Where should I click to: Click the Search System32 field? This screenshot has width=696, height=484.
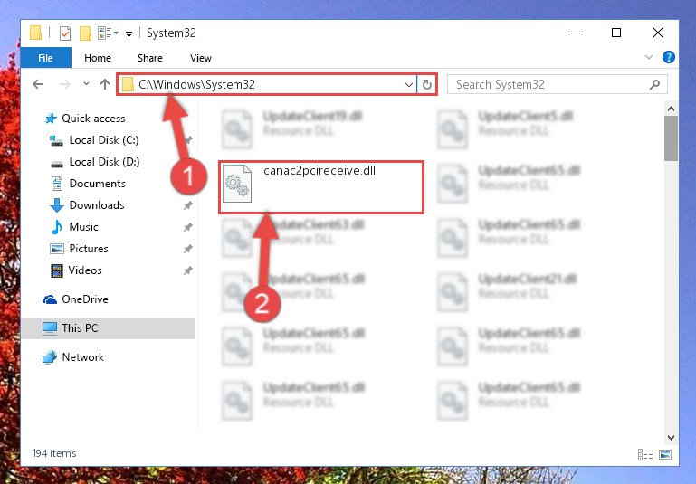[x=557, y=84]
